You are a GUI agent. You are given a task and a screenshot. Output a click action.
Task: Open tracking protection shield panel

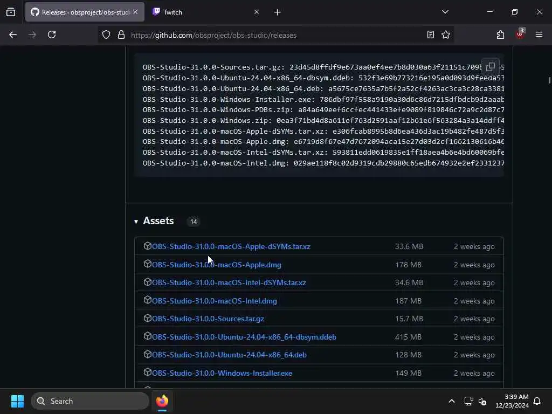pos(106,35)
